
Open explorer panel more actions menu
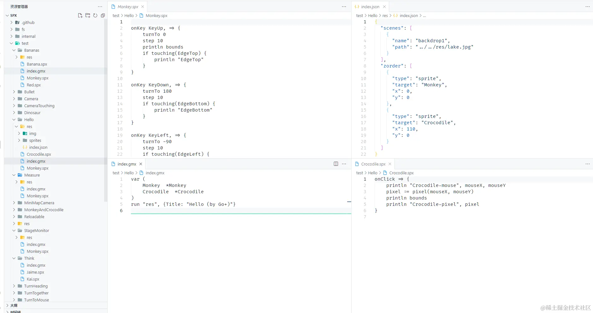(100, 7)
